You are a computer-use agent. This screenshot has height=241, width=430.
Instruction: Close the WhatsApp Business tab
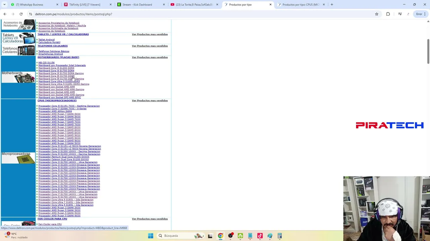57,5
